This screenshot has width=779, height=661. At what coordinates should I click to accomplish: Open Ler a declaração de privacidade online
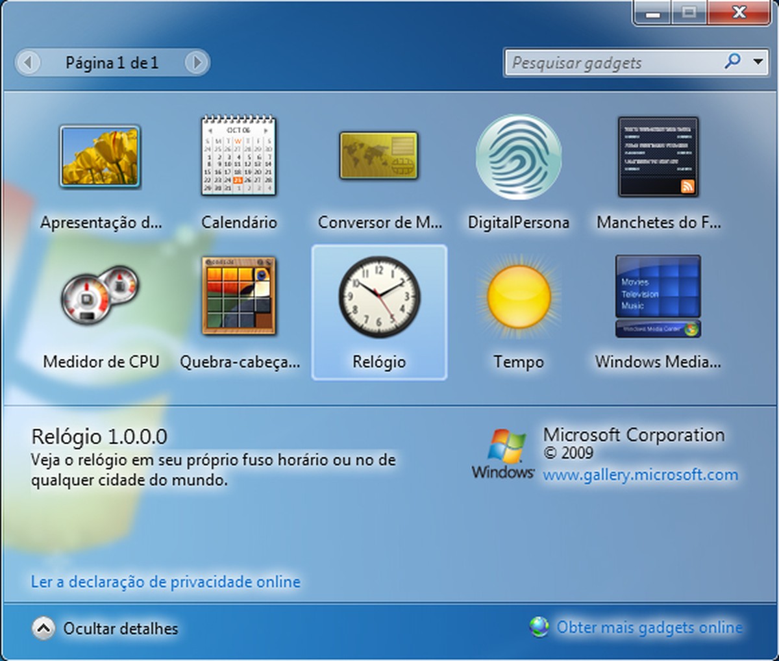pyautogui.click(x=166, y=581)
